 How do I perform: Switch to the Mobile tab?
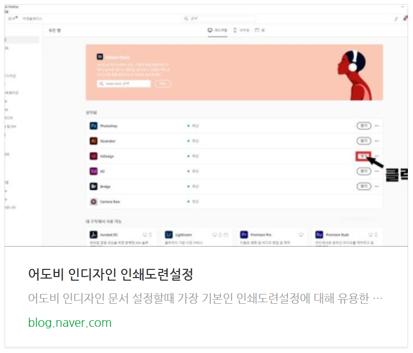click(x=241, y=30)
